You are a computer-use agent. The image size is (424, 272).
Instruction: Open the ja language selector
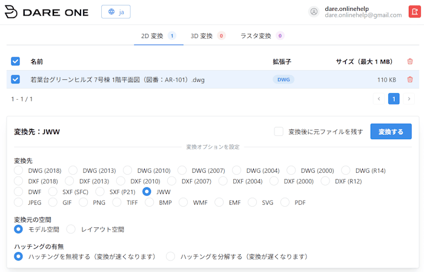point(116,12)
